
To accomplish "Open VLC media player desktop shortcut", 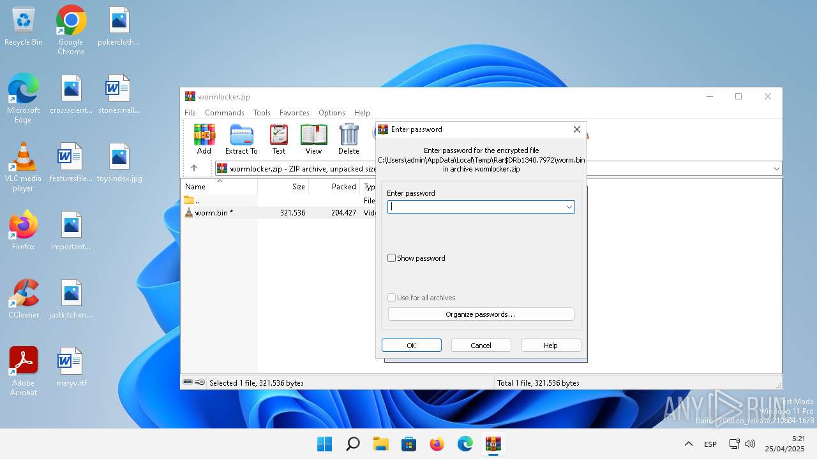I will 24,166.
